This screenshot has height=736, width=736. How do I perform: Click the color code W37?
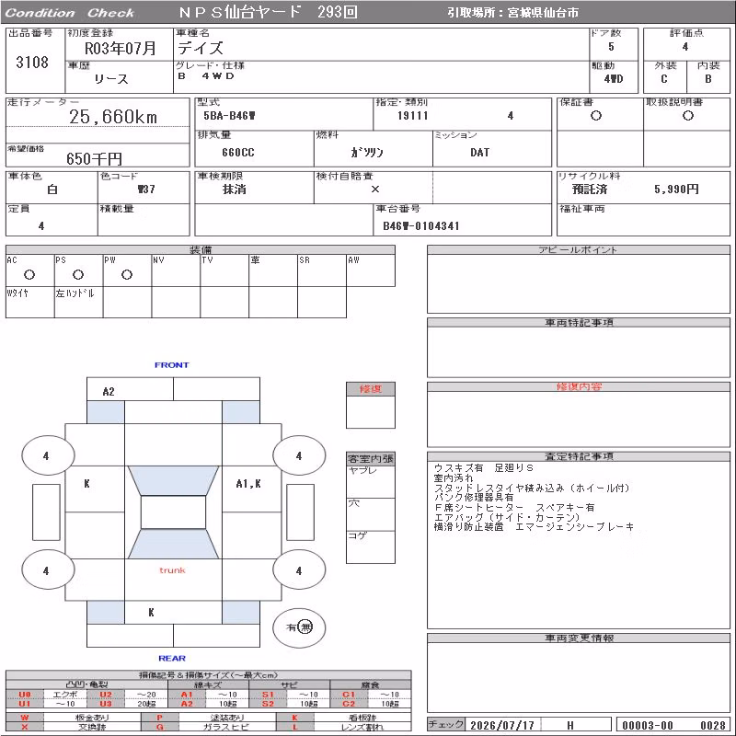click(x=146, y=190)
